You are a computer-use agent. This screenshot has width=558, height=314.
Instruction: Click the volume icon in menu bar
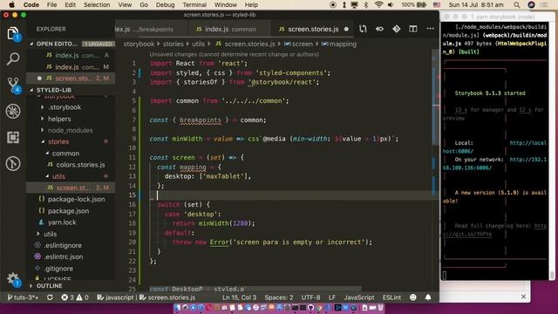tap(391, 4)
